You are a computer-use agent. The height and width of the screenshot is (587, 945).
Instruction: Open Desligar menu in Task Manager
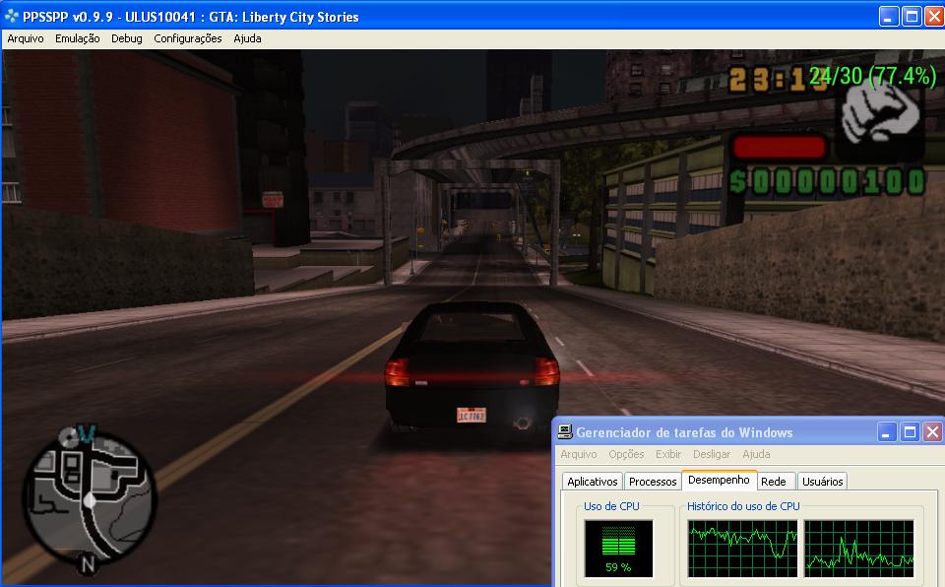(711, 454)
